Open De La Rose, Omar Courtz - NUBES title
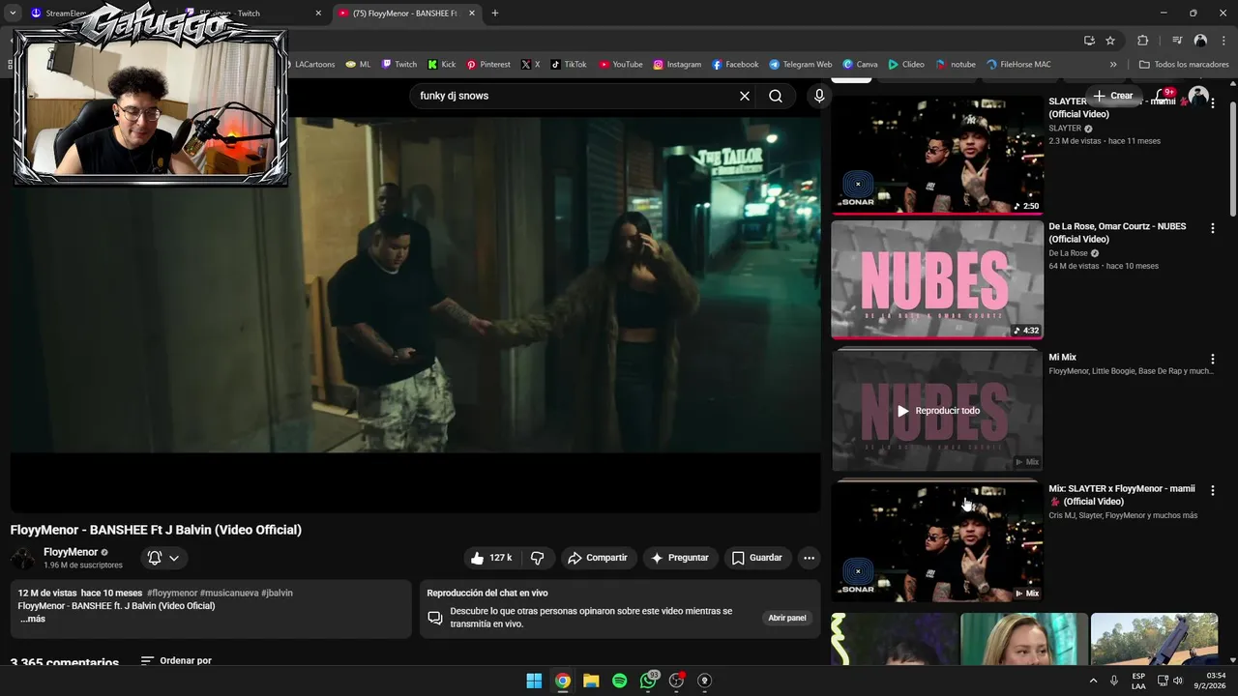This screenshot has width=1238, height=696. [1117, 233]
